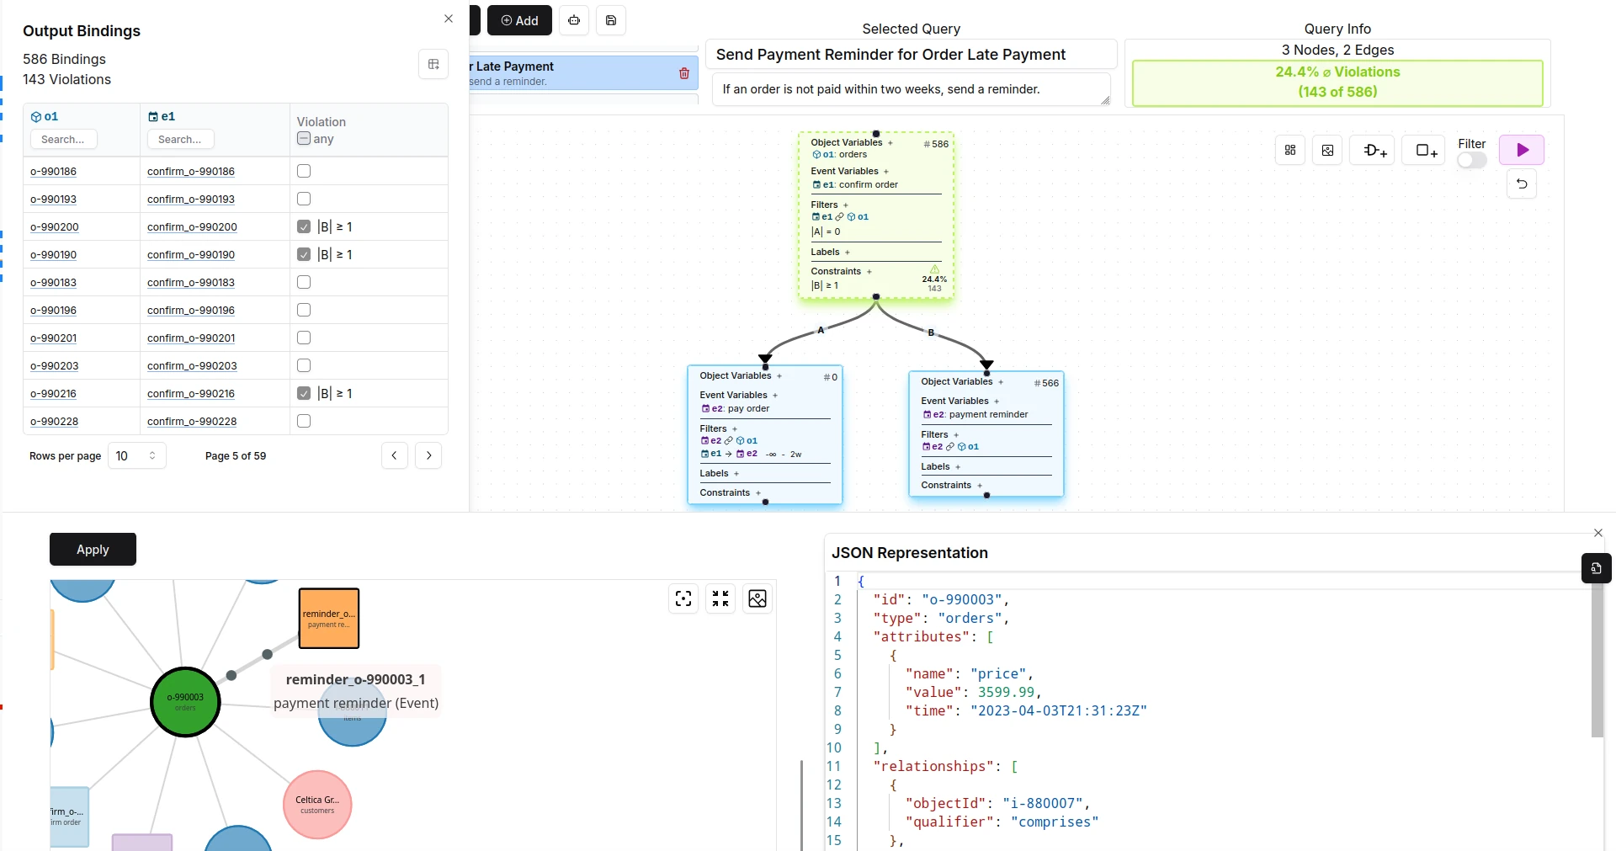Add object variable to the #0 node

pyautogui.click(x=779, y=376)
